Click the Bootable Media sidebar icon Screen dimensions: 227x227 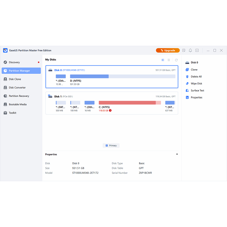click(x=5, y=104)
